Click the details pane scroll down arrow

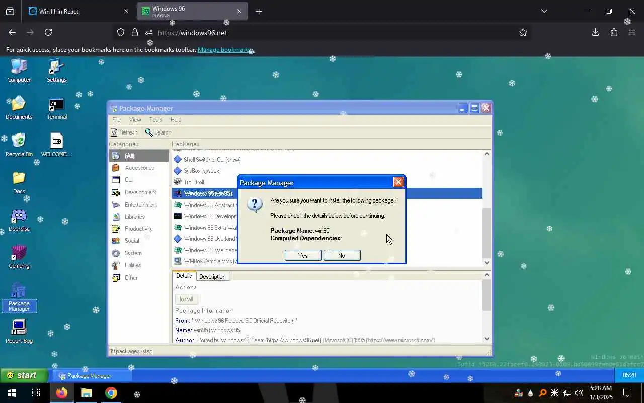click(487, 339)
